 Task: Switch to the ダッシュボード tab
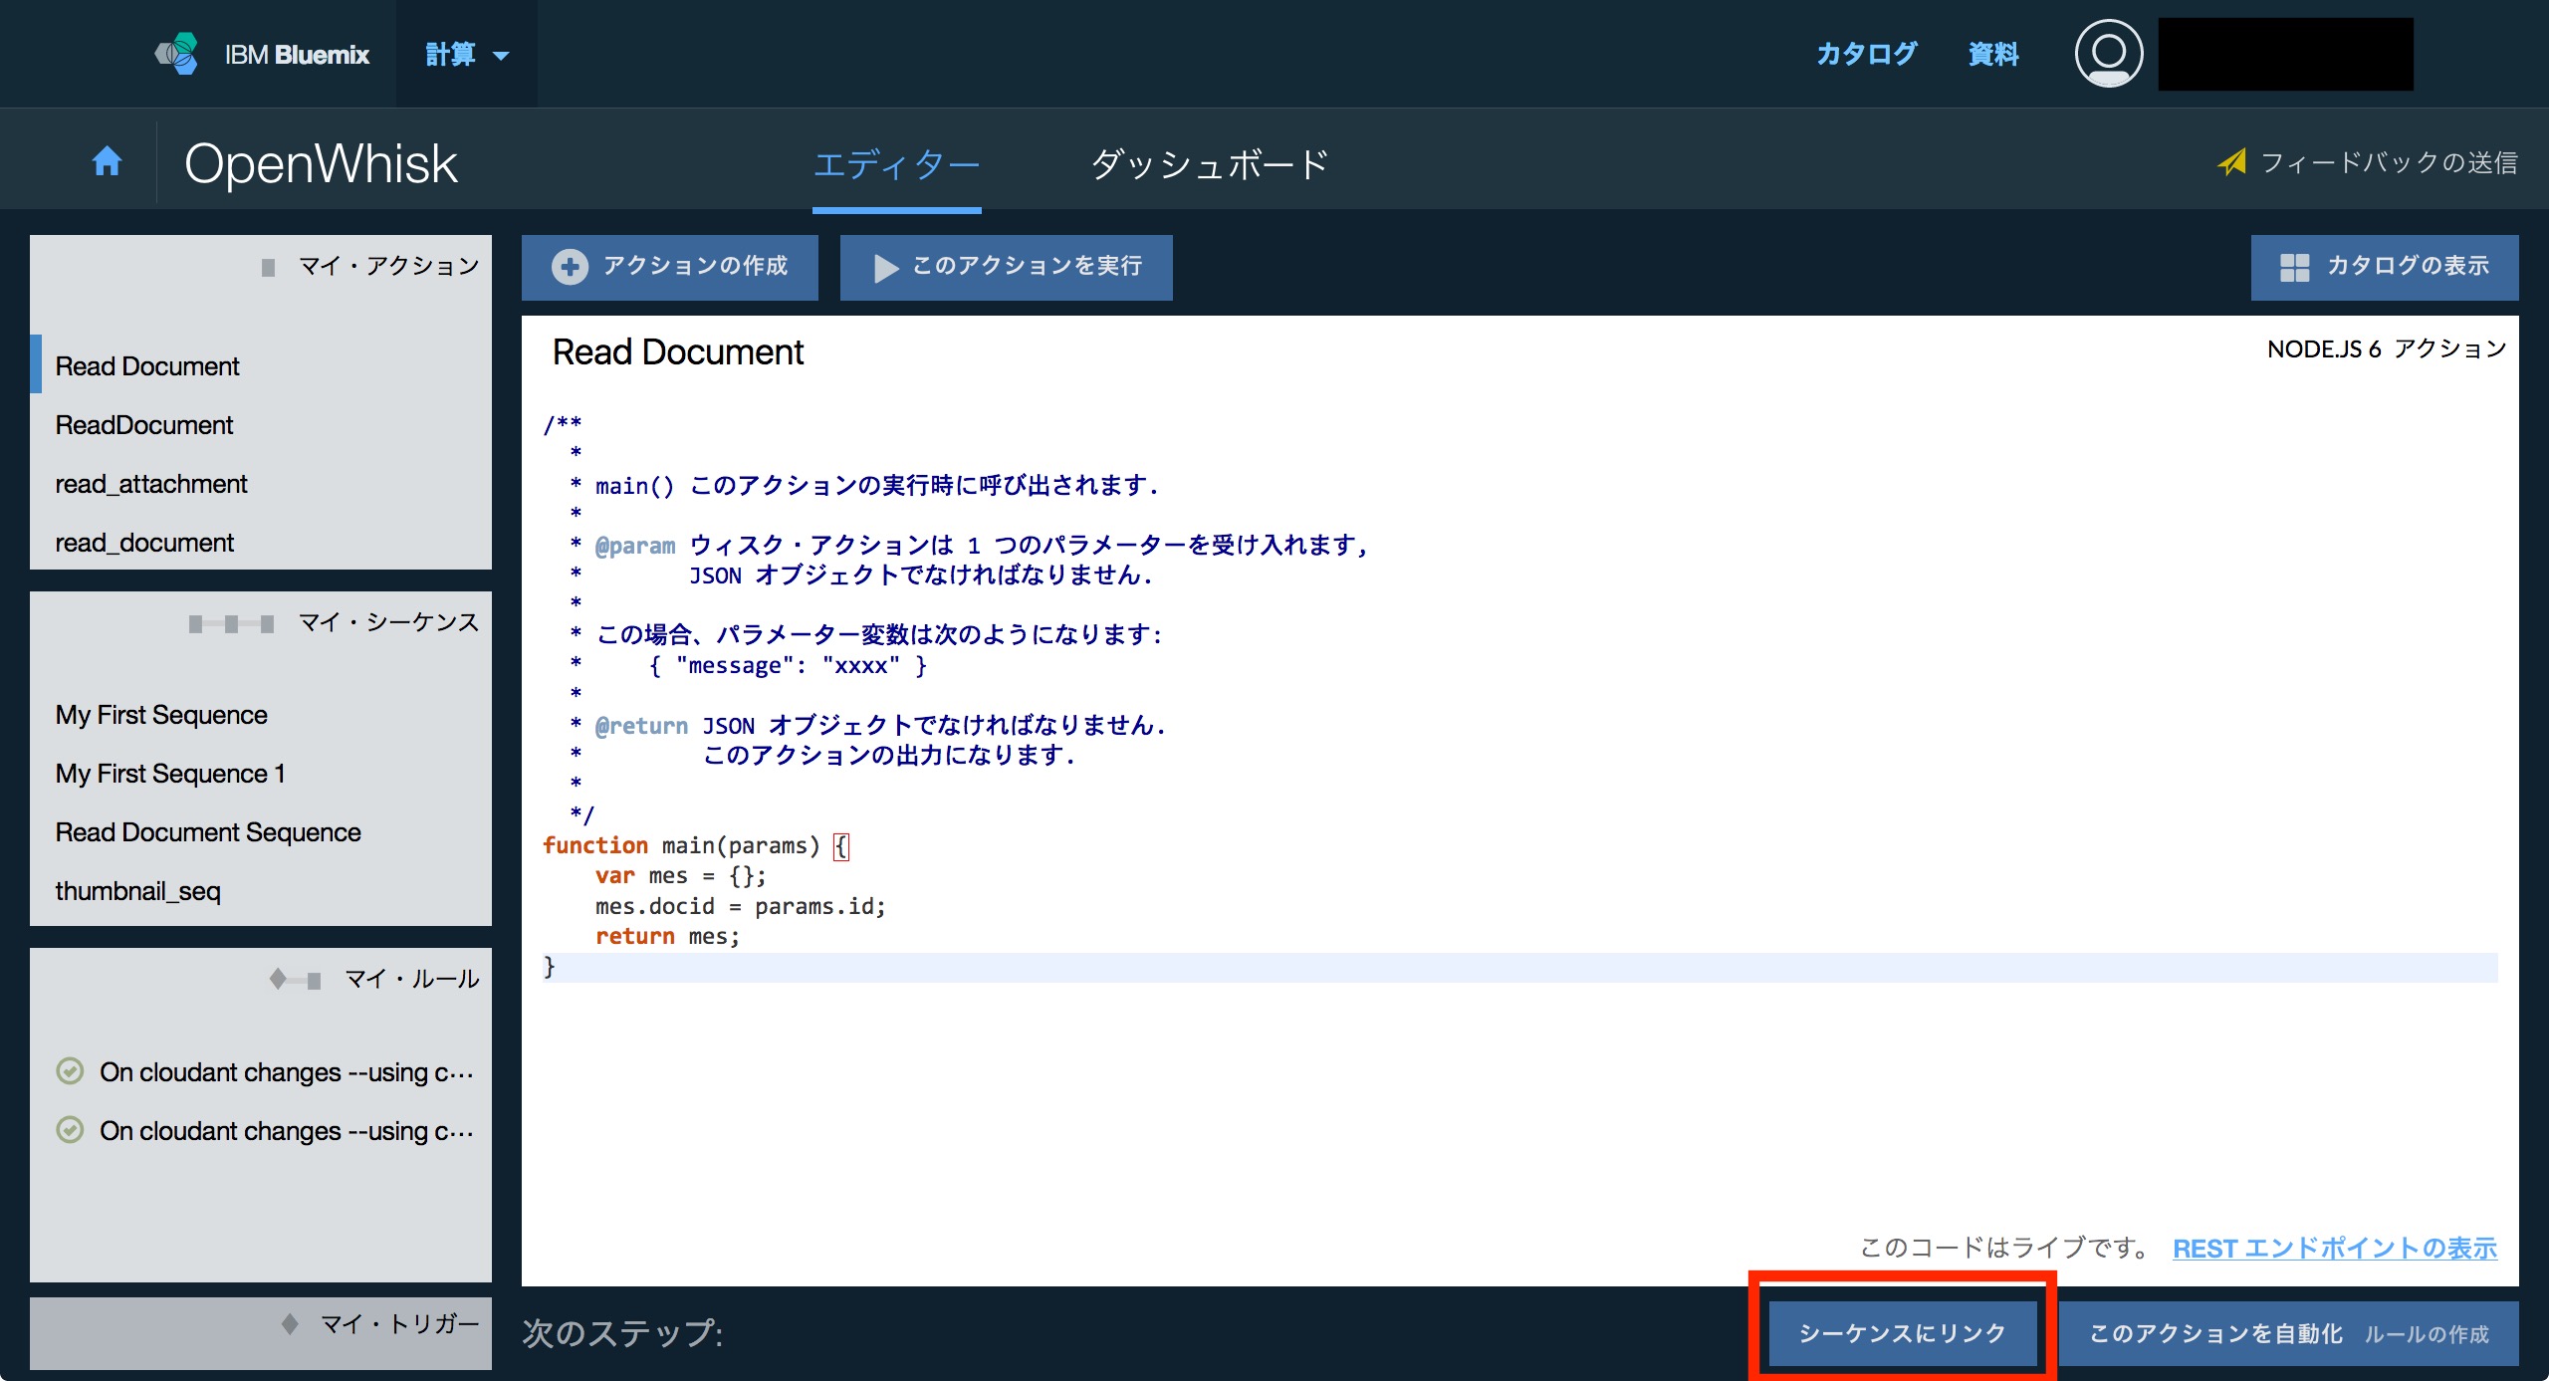click(x=1210, y=164)
